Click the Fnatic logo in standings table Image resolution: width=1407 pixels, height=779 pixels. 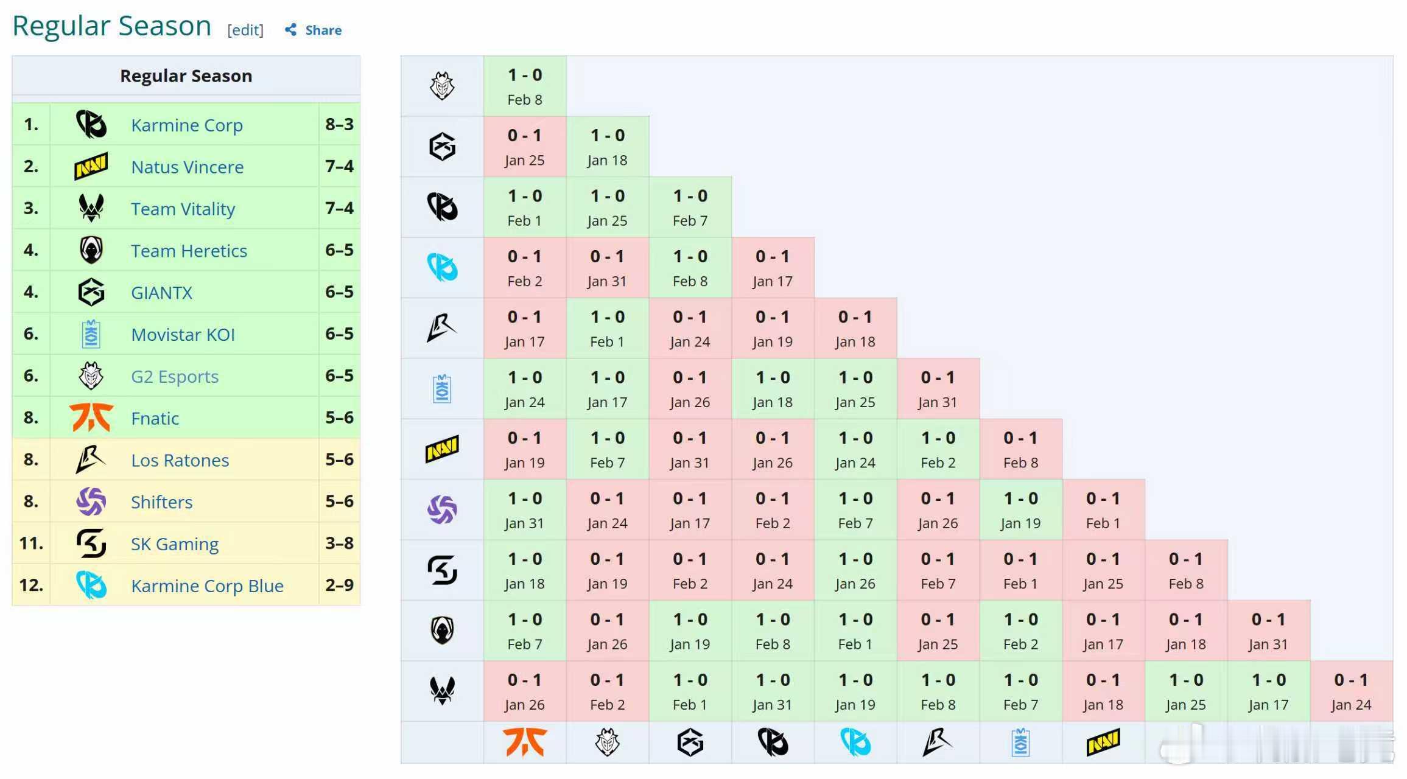pyautogui.click(x=91, y=417)
